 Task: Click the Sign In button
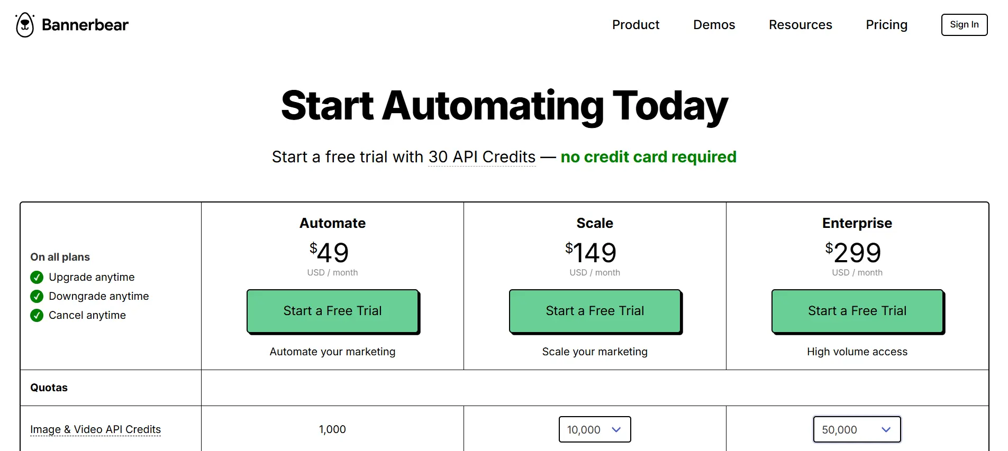(x=964, y=24)
